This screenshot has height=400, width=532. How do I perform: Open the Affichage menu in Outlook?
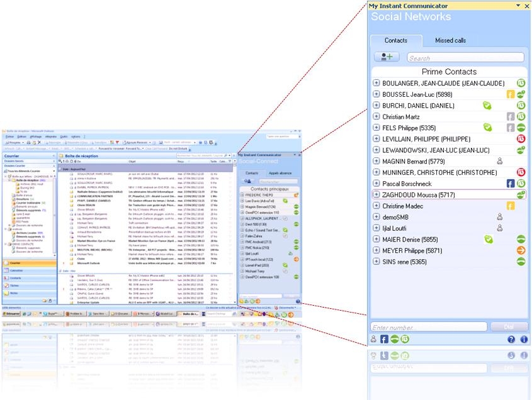[36, 136]
